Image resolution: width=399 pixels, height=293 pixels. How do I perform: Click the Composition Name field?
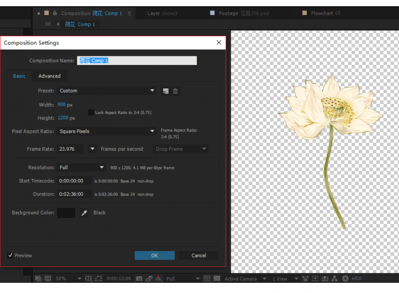(137, 60)
